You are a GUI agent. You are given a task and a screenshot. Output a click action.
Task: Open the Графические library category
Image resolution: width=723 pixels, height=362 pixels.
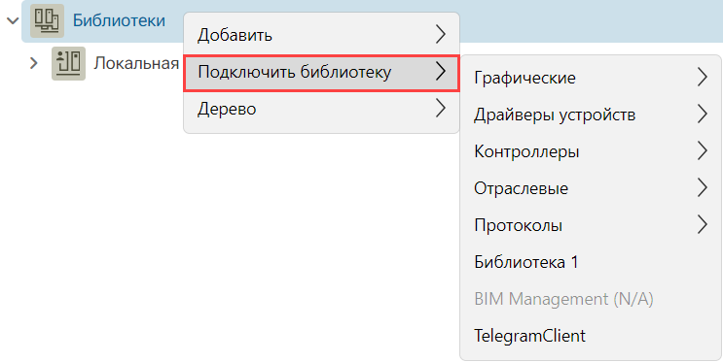tap(591, 78)
